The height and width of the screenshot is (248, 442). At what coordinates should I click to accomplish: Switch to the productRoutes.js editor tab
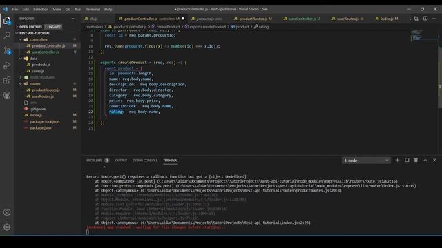coord(256,19)
